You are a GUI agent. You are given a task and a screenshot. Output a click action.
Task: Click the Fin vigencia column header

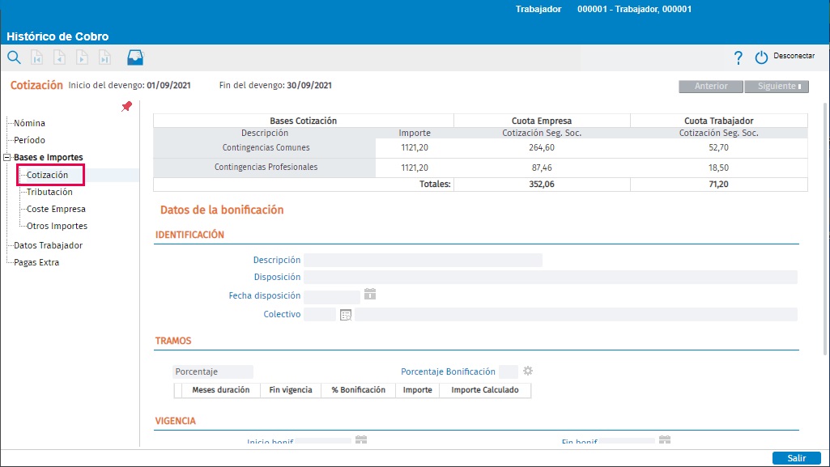(x=291, y=390)
